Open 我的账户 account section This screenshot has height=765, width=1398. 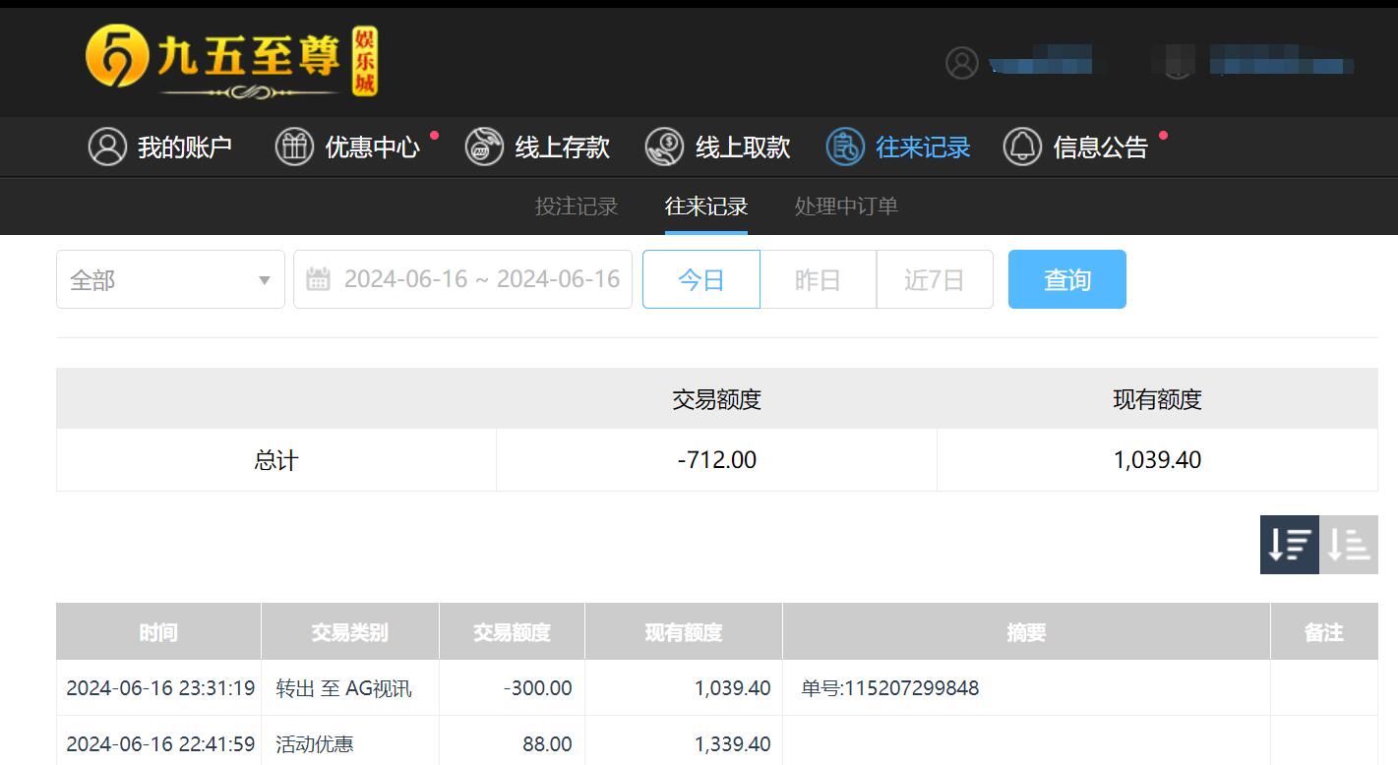coord(108,146)
